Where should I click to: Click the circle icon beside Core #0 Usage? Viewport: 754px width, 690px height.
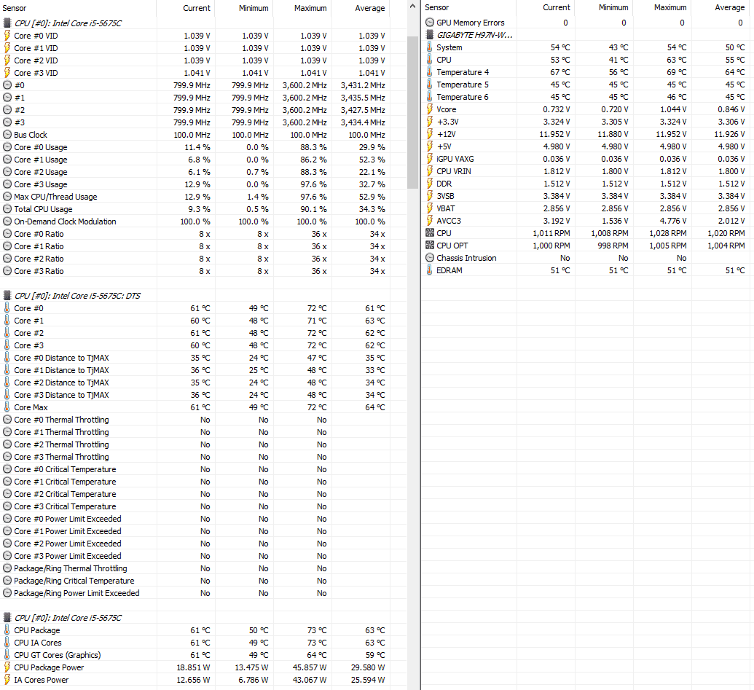[x=7, y=147]
